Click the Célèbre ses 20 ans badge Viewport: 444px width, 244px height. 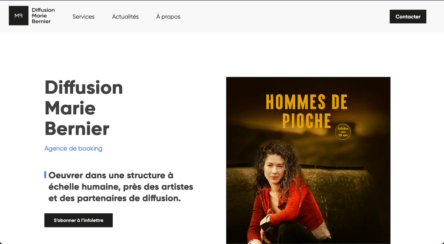(x=343, y=132)
